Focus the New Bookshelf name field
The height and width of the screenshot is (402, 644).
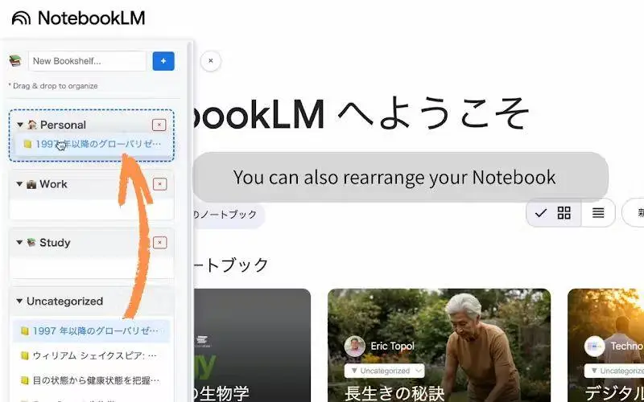(x=87, y=61)
